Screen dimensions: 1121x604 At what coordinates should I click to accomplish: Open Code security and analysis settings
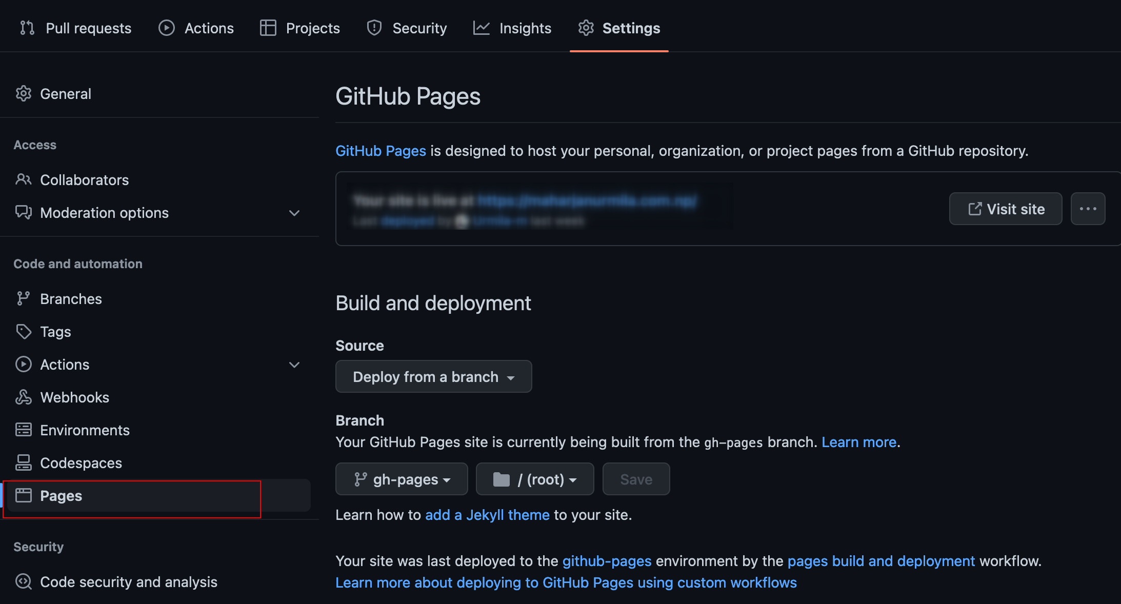pos(159,582)
